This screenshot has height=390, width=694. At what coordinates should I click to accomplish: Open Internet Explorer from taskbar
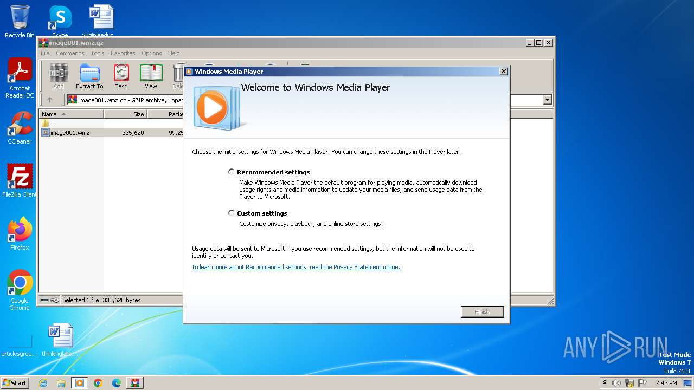[43, 383]
